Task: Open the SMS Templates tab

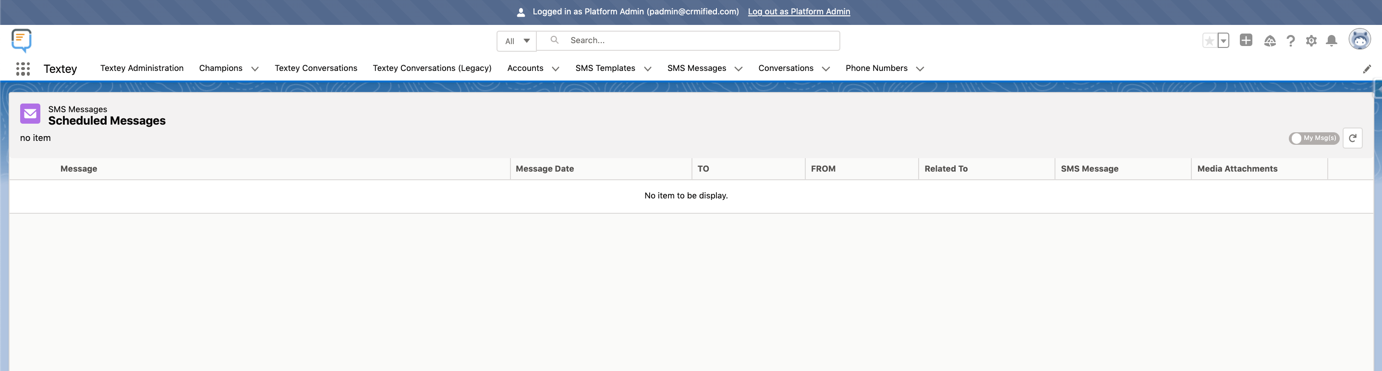Action: 605,68
